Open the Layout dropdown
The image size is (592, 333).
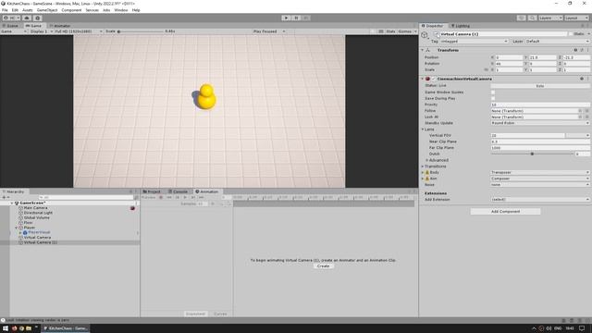point(576,18)
